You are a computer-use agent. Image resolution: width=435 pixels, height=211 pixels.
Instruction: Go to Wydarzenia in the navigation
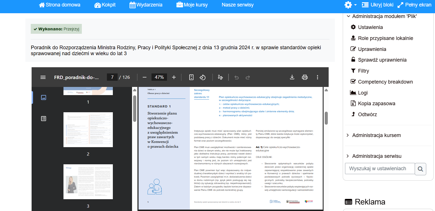(x=146, y=5)
